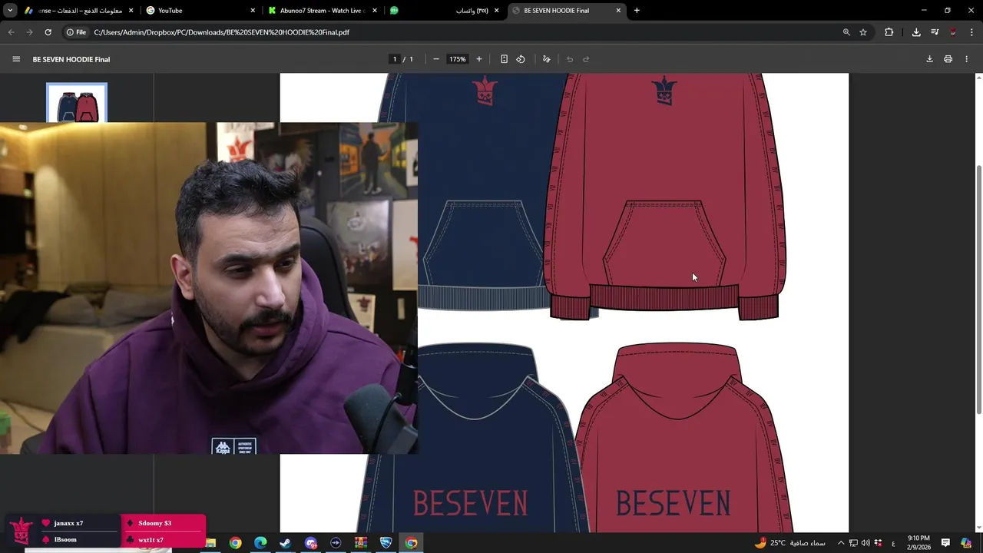The image size is (983, 553).
Task: Open WinRAR from the taskbar
Action: tap(361, 543)
